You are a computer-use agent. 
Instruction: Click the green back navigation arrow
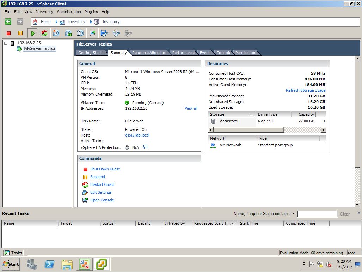tap(8, 22)
